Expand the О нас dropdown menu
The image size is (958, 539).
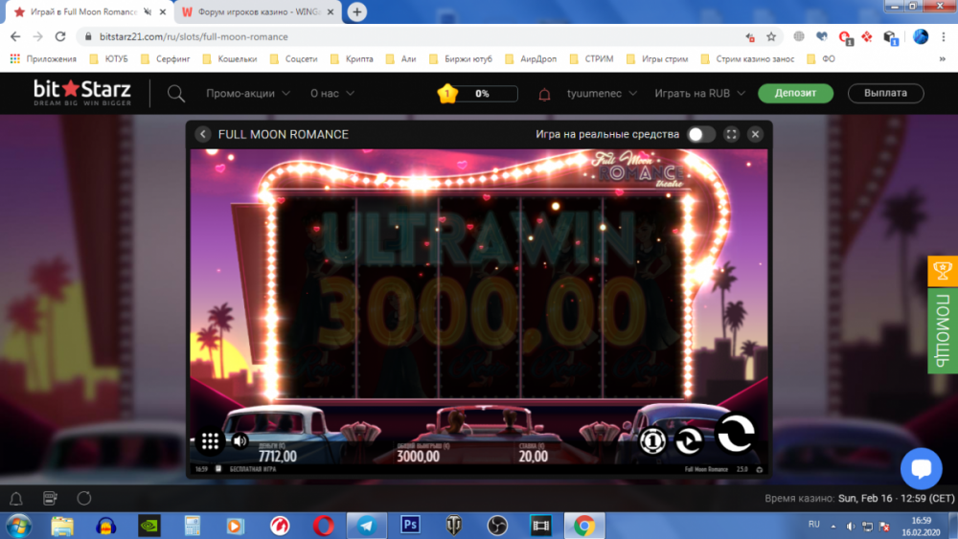(332, 94)
